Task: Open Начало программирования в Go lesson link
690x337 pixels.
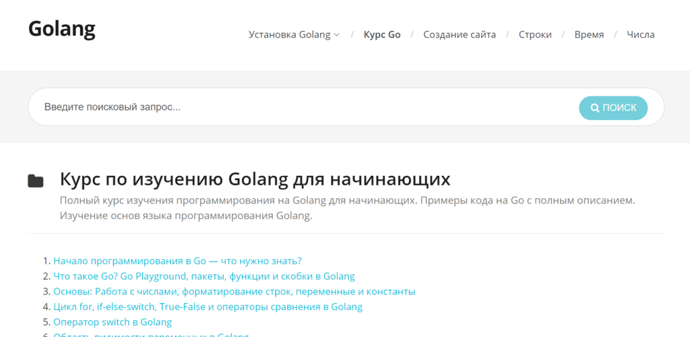Action: tap(177, 261)
